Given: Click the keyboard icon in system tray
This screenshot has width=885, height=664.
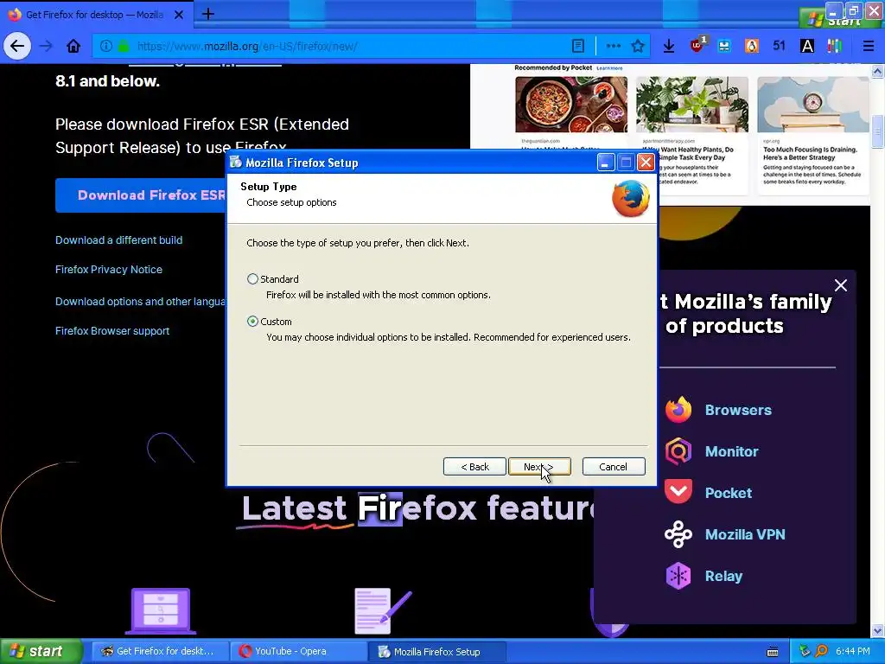Looking at the screenshot, I should (773, 652).
